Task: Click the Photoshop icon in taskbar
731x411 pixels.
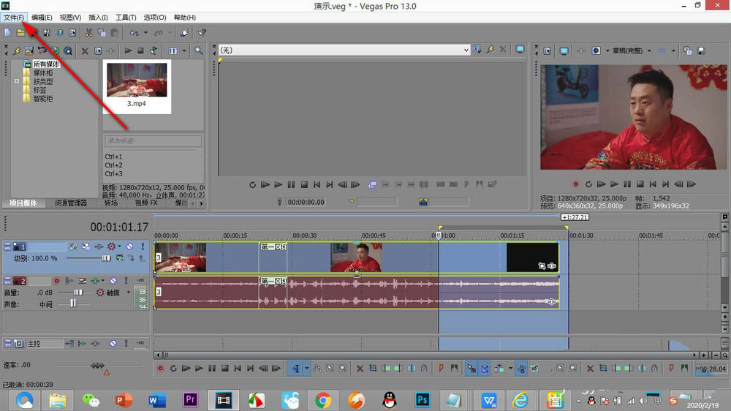Action: pos(423,400)
